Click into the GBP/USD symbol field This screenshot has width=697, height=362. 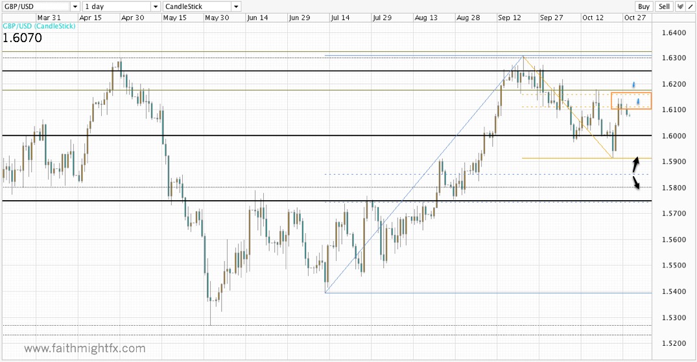tap(36, 6)
